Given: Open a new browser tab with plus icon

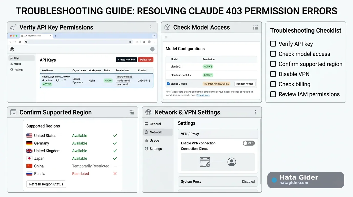Looking at the screenshot, I should point(56,36).
